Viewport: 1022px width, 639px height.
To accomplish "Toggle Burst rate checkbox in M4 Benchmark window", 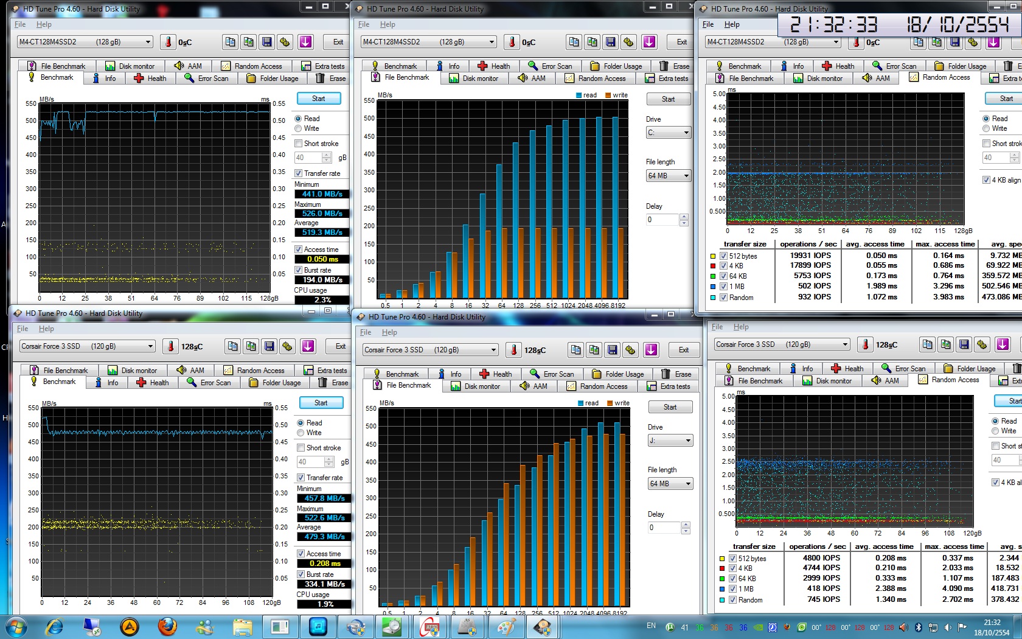I will click(298, 270).
